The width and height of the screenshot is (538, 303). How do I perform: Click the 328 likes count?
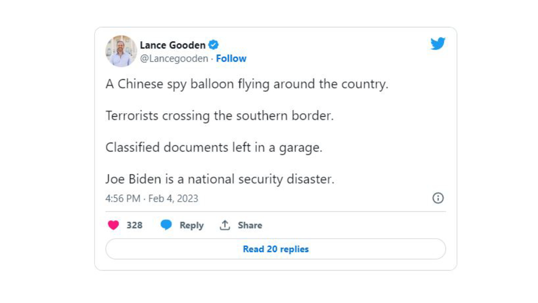tap(134, 225)
